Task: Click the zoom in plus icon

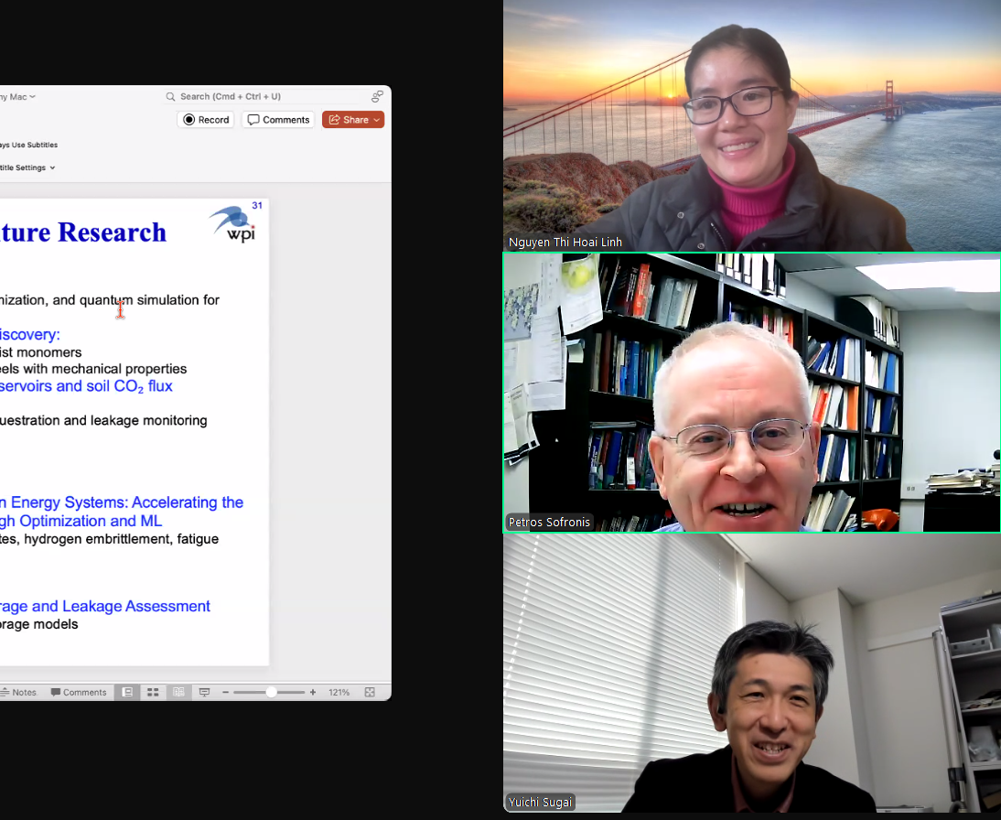Action: [313, 693]
